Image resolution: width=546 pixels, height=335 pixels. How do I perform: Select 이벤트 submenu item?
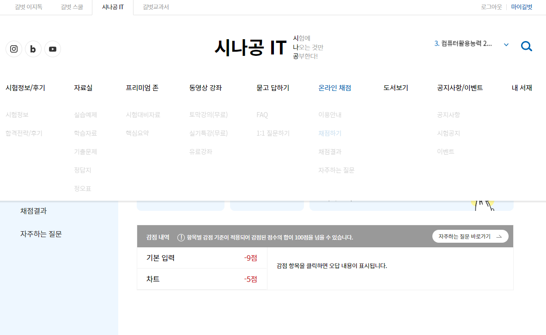pyautogui.click(x=446, y=152)
